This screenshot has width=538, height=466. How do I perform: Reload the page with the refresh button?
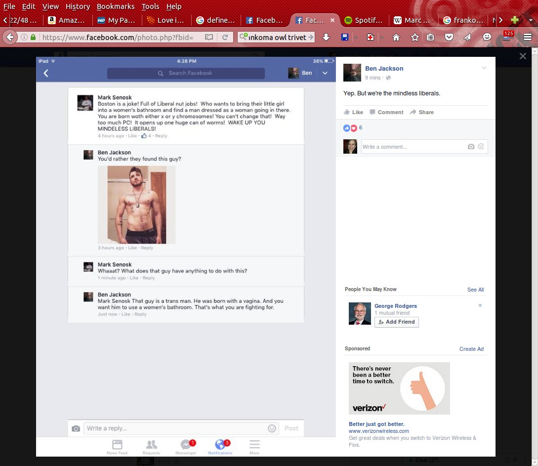(x=225, y=38)
